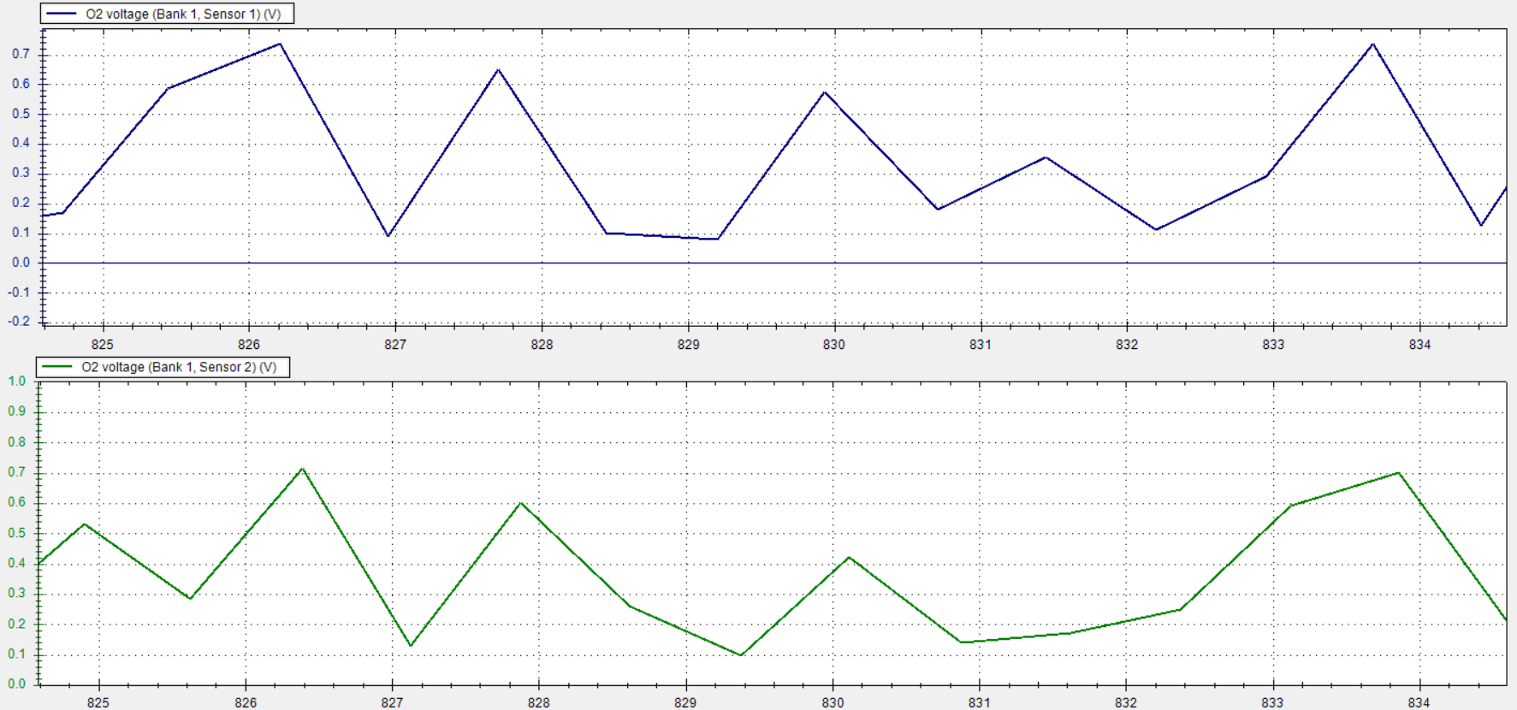Click the 829 time label under Sensor 2 chart

click(x=685, y=702)
